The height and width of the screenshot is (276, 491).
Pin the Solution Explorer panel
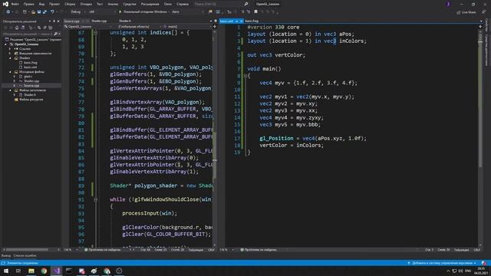pos(54,21)
